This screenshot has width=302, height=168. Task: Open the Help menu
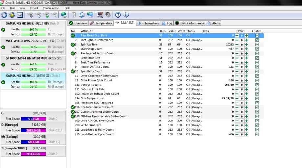(67, 8)
